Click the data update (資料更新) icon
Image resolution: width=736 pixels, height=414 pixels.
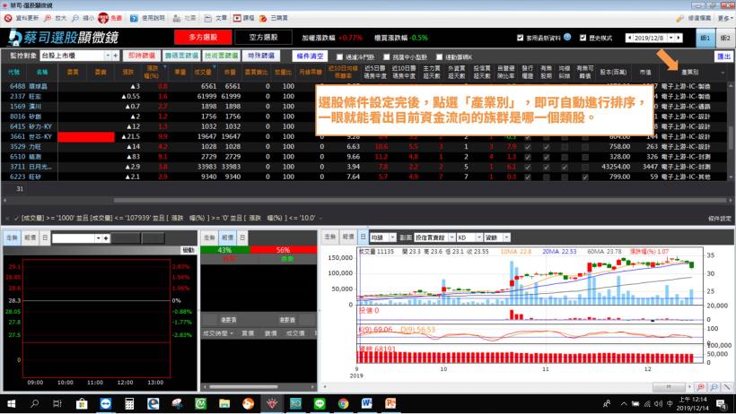click(8, 18)
